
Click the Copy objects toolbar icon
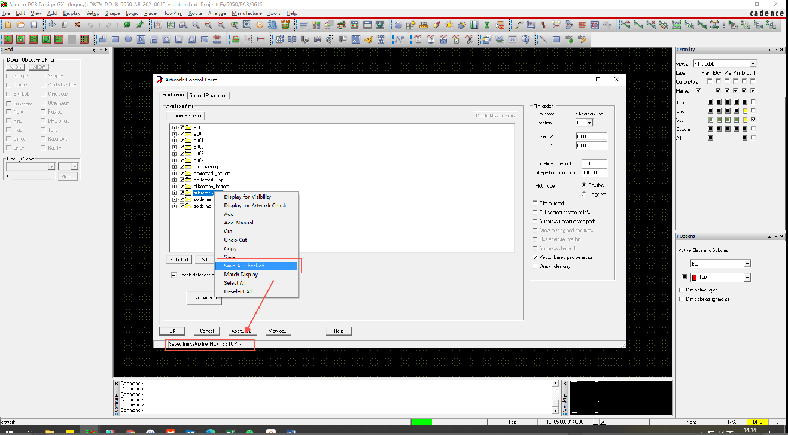tap(65, 25)
